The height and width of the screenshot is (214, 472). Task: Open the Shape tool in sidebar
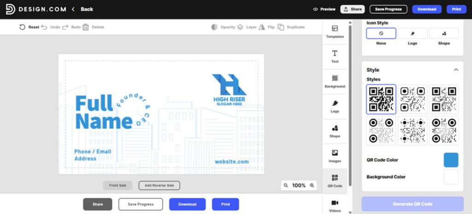[335, 128]
